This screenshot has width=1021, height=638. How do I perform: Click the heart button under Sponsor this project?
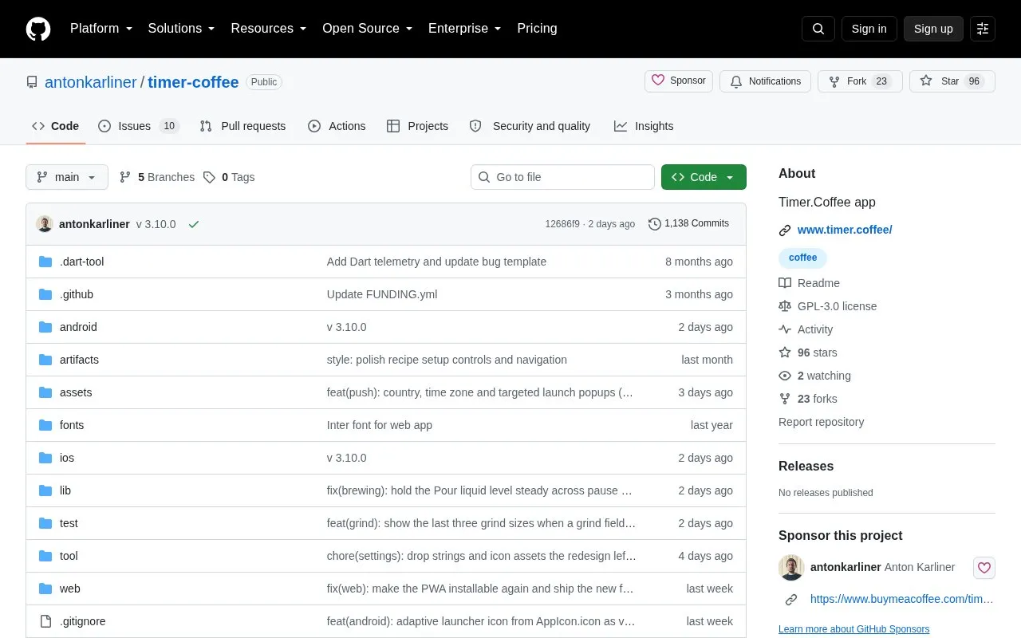click(x=984, y=568)
